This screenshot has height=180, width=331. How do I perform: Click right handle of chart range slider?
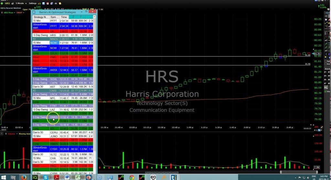click(x=317, y=172)
